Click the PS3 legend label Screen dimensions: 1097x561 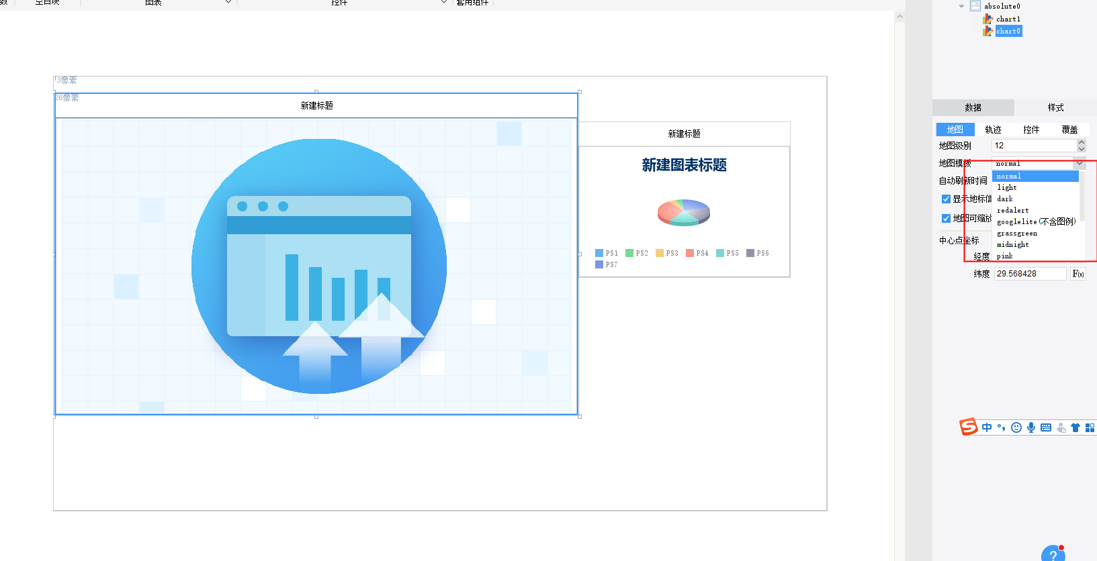tap(672, 253)
